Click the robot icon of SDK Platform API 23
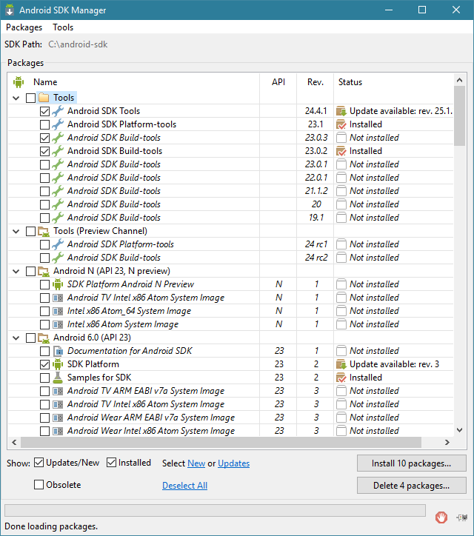 (58, 364)
